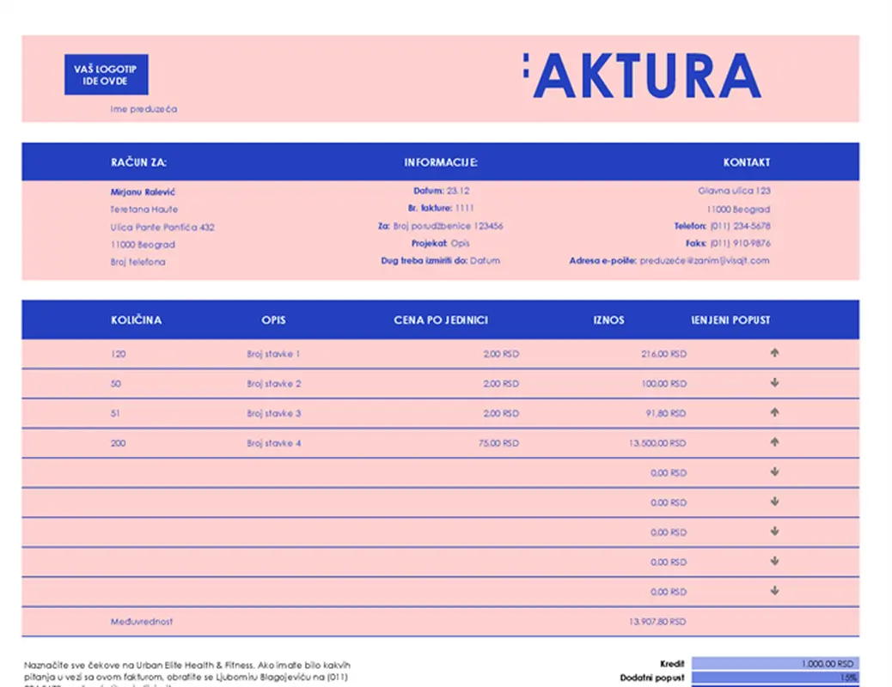The height and width of the screenshot is (687, 892).
Task: Click the phone number (011) 234-5678
Action: pos(740,227)
